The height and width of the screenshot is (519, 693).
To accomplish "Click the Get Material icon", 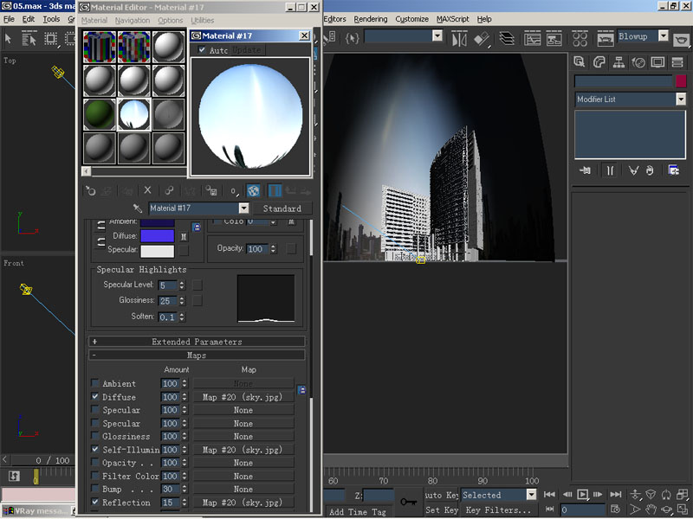I will coord(89,190).
